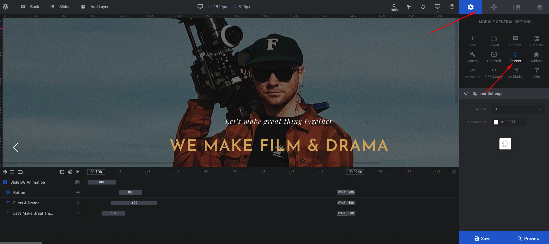Open the Spinner type dropdown

click(x=518, y=109)
